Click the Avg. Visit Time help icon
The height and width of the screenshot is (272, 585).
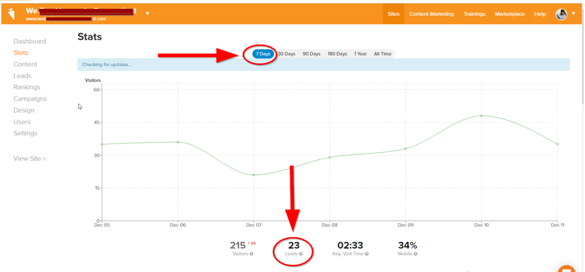[367, 254]
